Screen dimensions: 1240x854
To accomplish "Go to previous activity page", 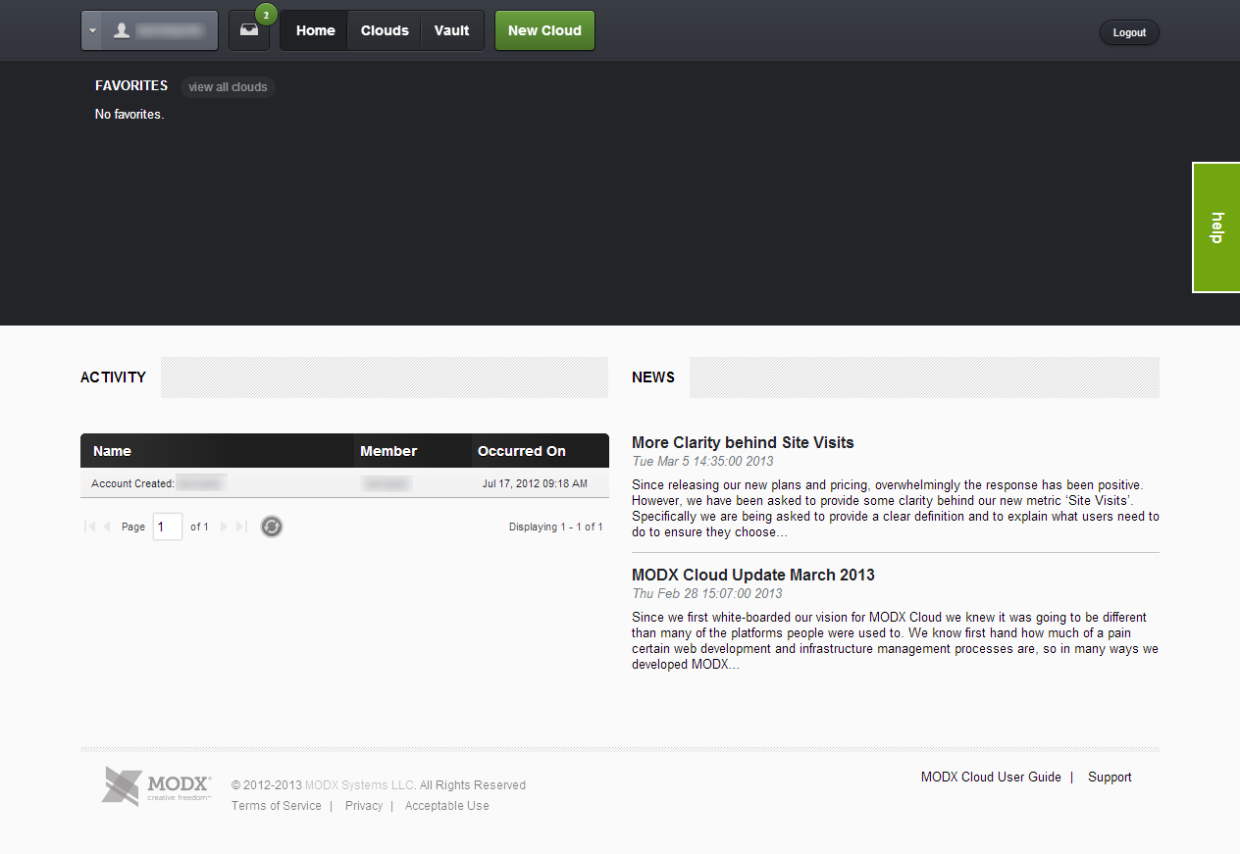I will point(107,527).
